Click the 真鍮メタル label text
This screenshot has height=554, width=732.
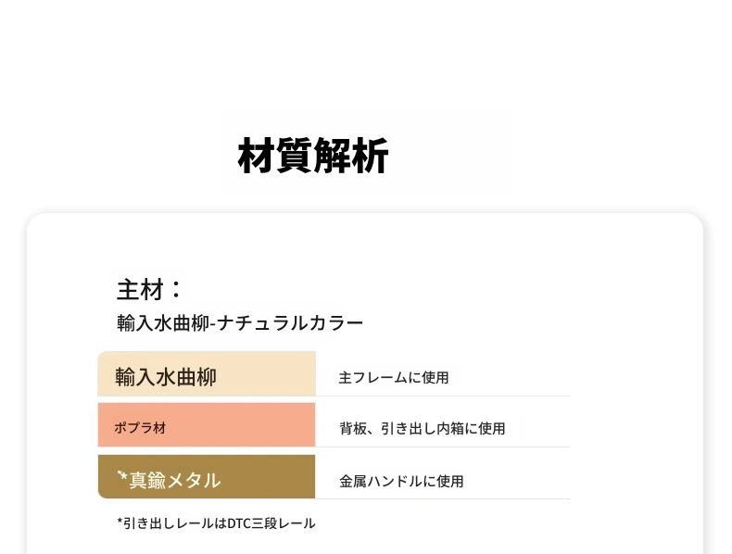174,480
